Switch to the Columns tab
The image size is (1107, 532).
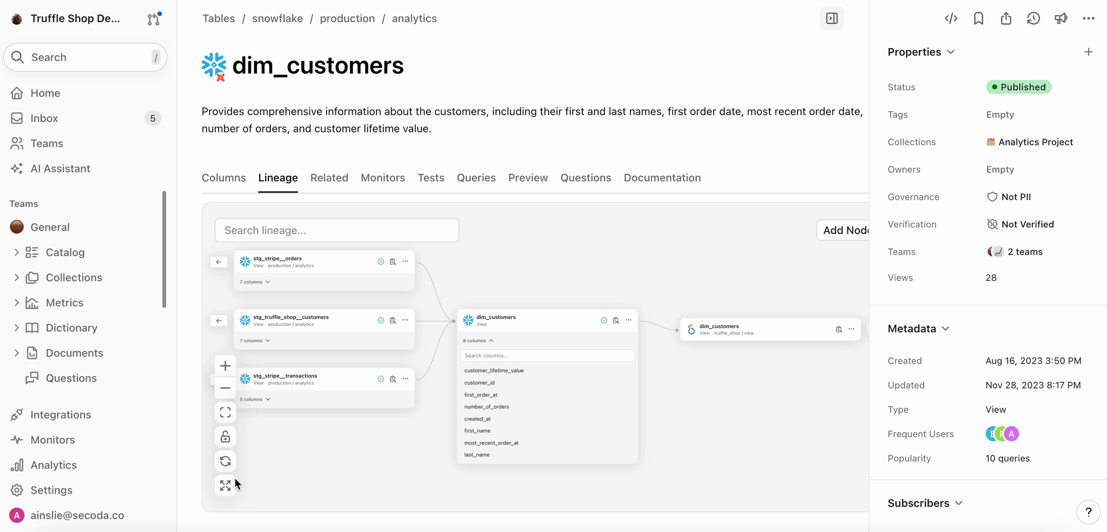coord(223,178)
